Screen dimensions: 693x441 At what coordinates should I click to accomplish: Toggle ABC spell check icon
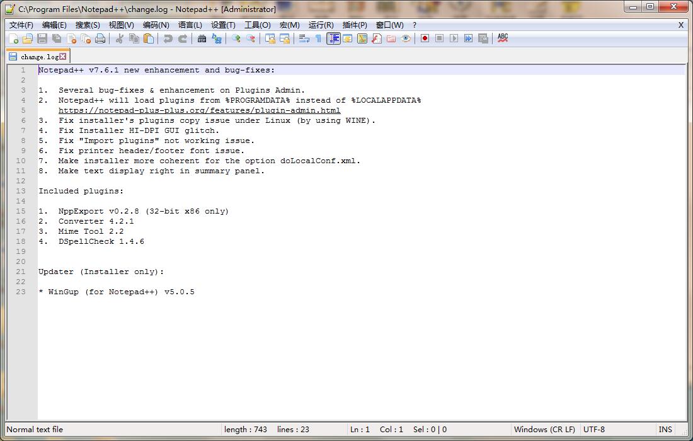coord(503,39)
